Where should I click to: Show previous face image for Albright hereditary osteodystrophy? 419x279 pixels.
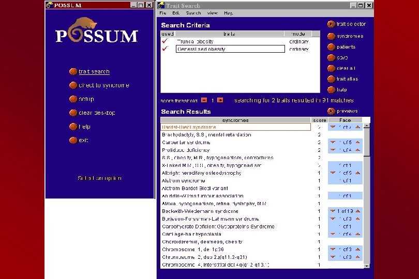[333, 173]
